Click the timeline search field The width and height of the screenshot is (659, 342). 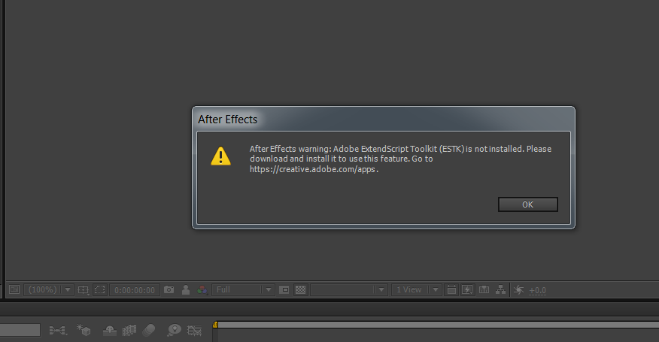pyautogui.click(x=20, y=330)
